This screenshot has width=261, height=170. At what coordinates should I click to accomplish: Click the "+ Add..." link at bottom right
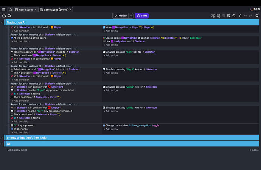coord(254,150)
